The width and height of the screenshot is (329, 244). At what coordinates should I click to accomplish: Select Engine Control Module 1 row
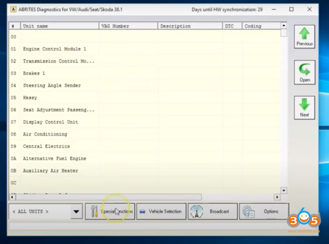(x=145, y=49)
